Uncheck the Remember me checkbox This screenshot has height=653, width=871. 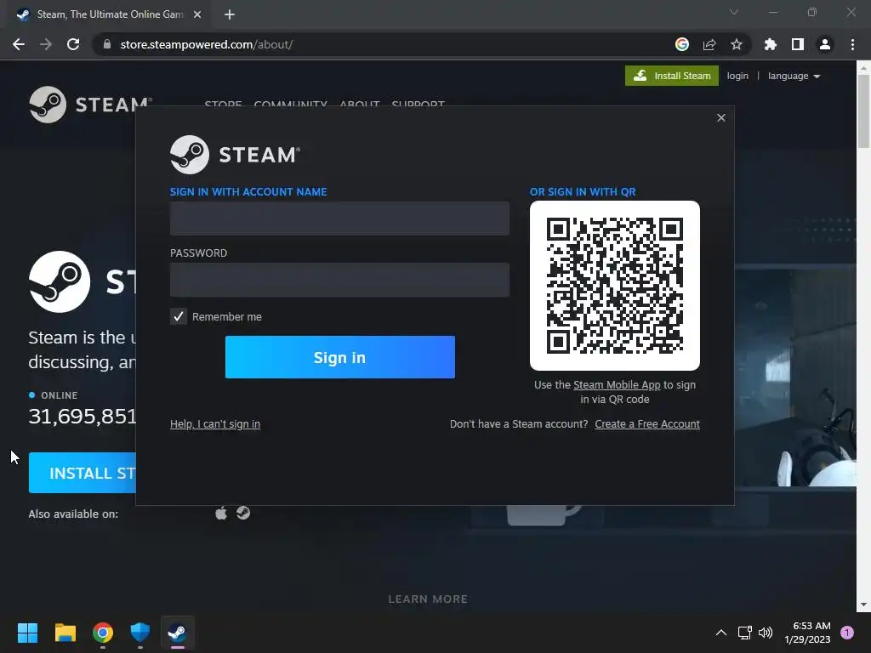[x=179, y=316]
